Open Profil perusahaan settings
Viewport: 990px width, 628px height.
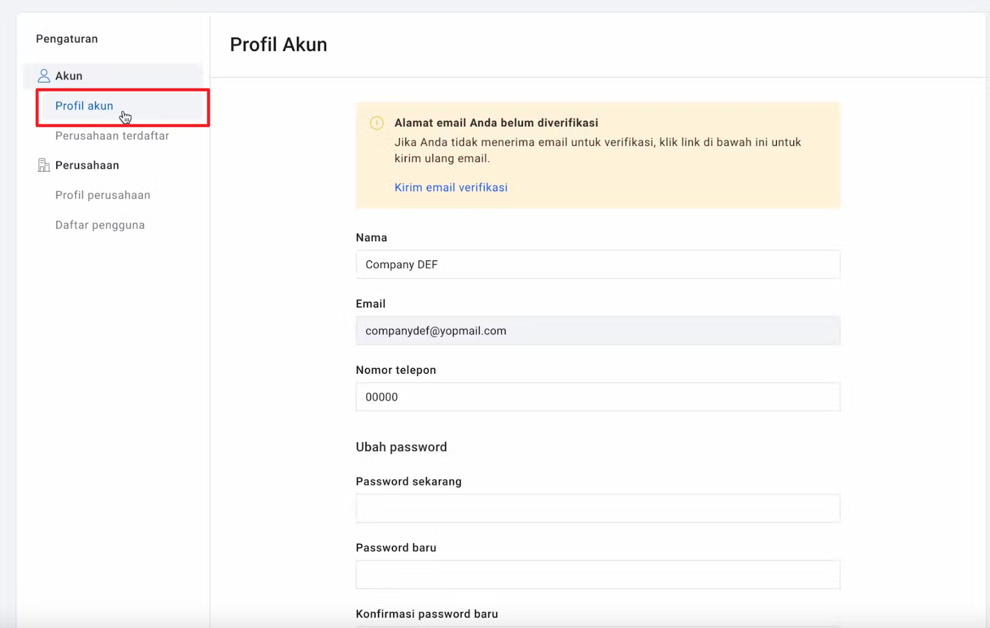point(103,195)
